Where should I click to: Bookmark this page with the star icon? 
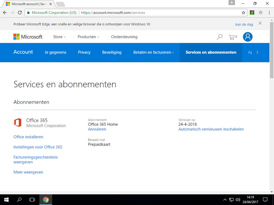coord(243,13)
